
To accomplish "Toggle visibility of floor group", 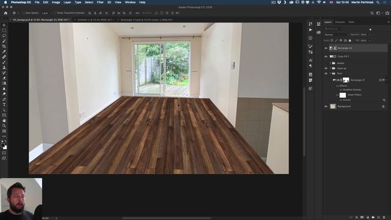I will pos(326,73).
